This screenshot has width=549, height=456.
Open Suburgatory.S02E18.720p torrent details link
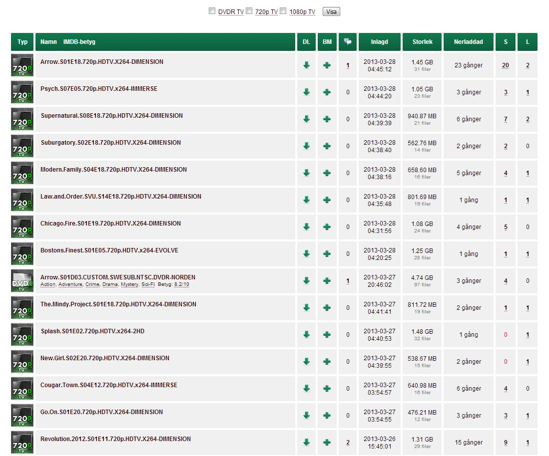tap(110, 143)
